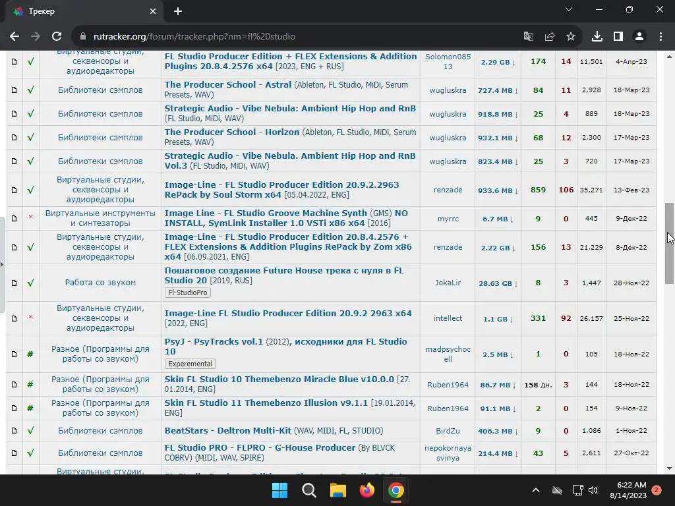Click the checkmark status for Vibe Nebula Vol.3 row
Screen dimensions: 675x506
pyautogui.click(x=30, y=161)
